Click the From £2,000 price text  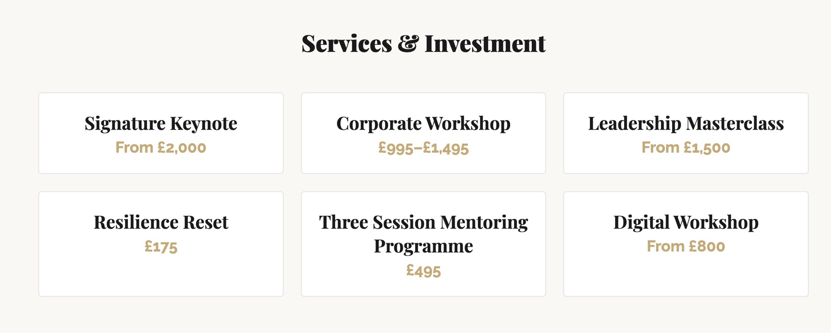point(161,148)
